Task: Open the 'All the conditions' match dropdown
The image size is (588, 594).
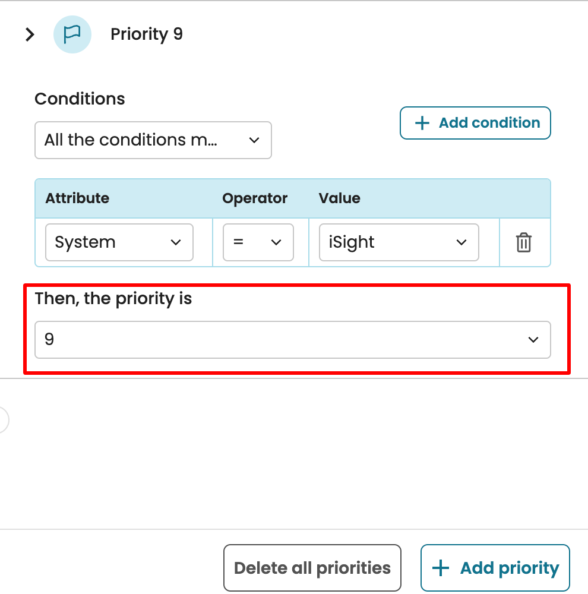Action: 153,140
